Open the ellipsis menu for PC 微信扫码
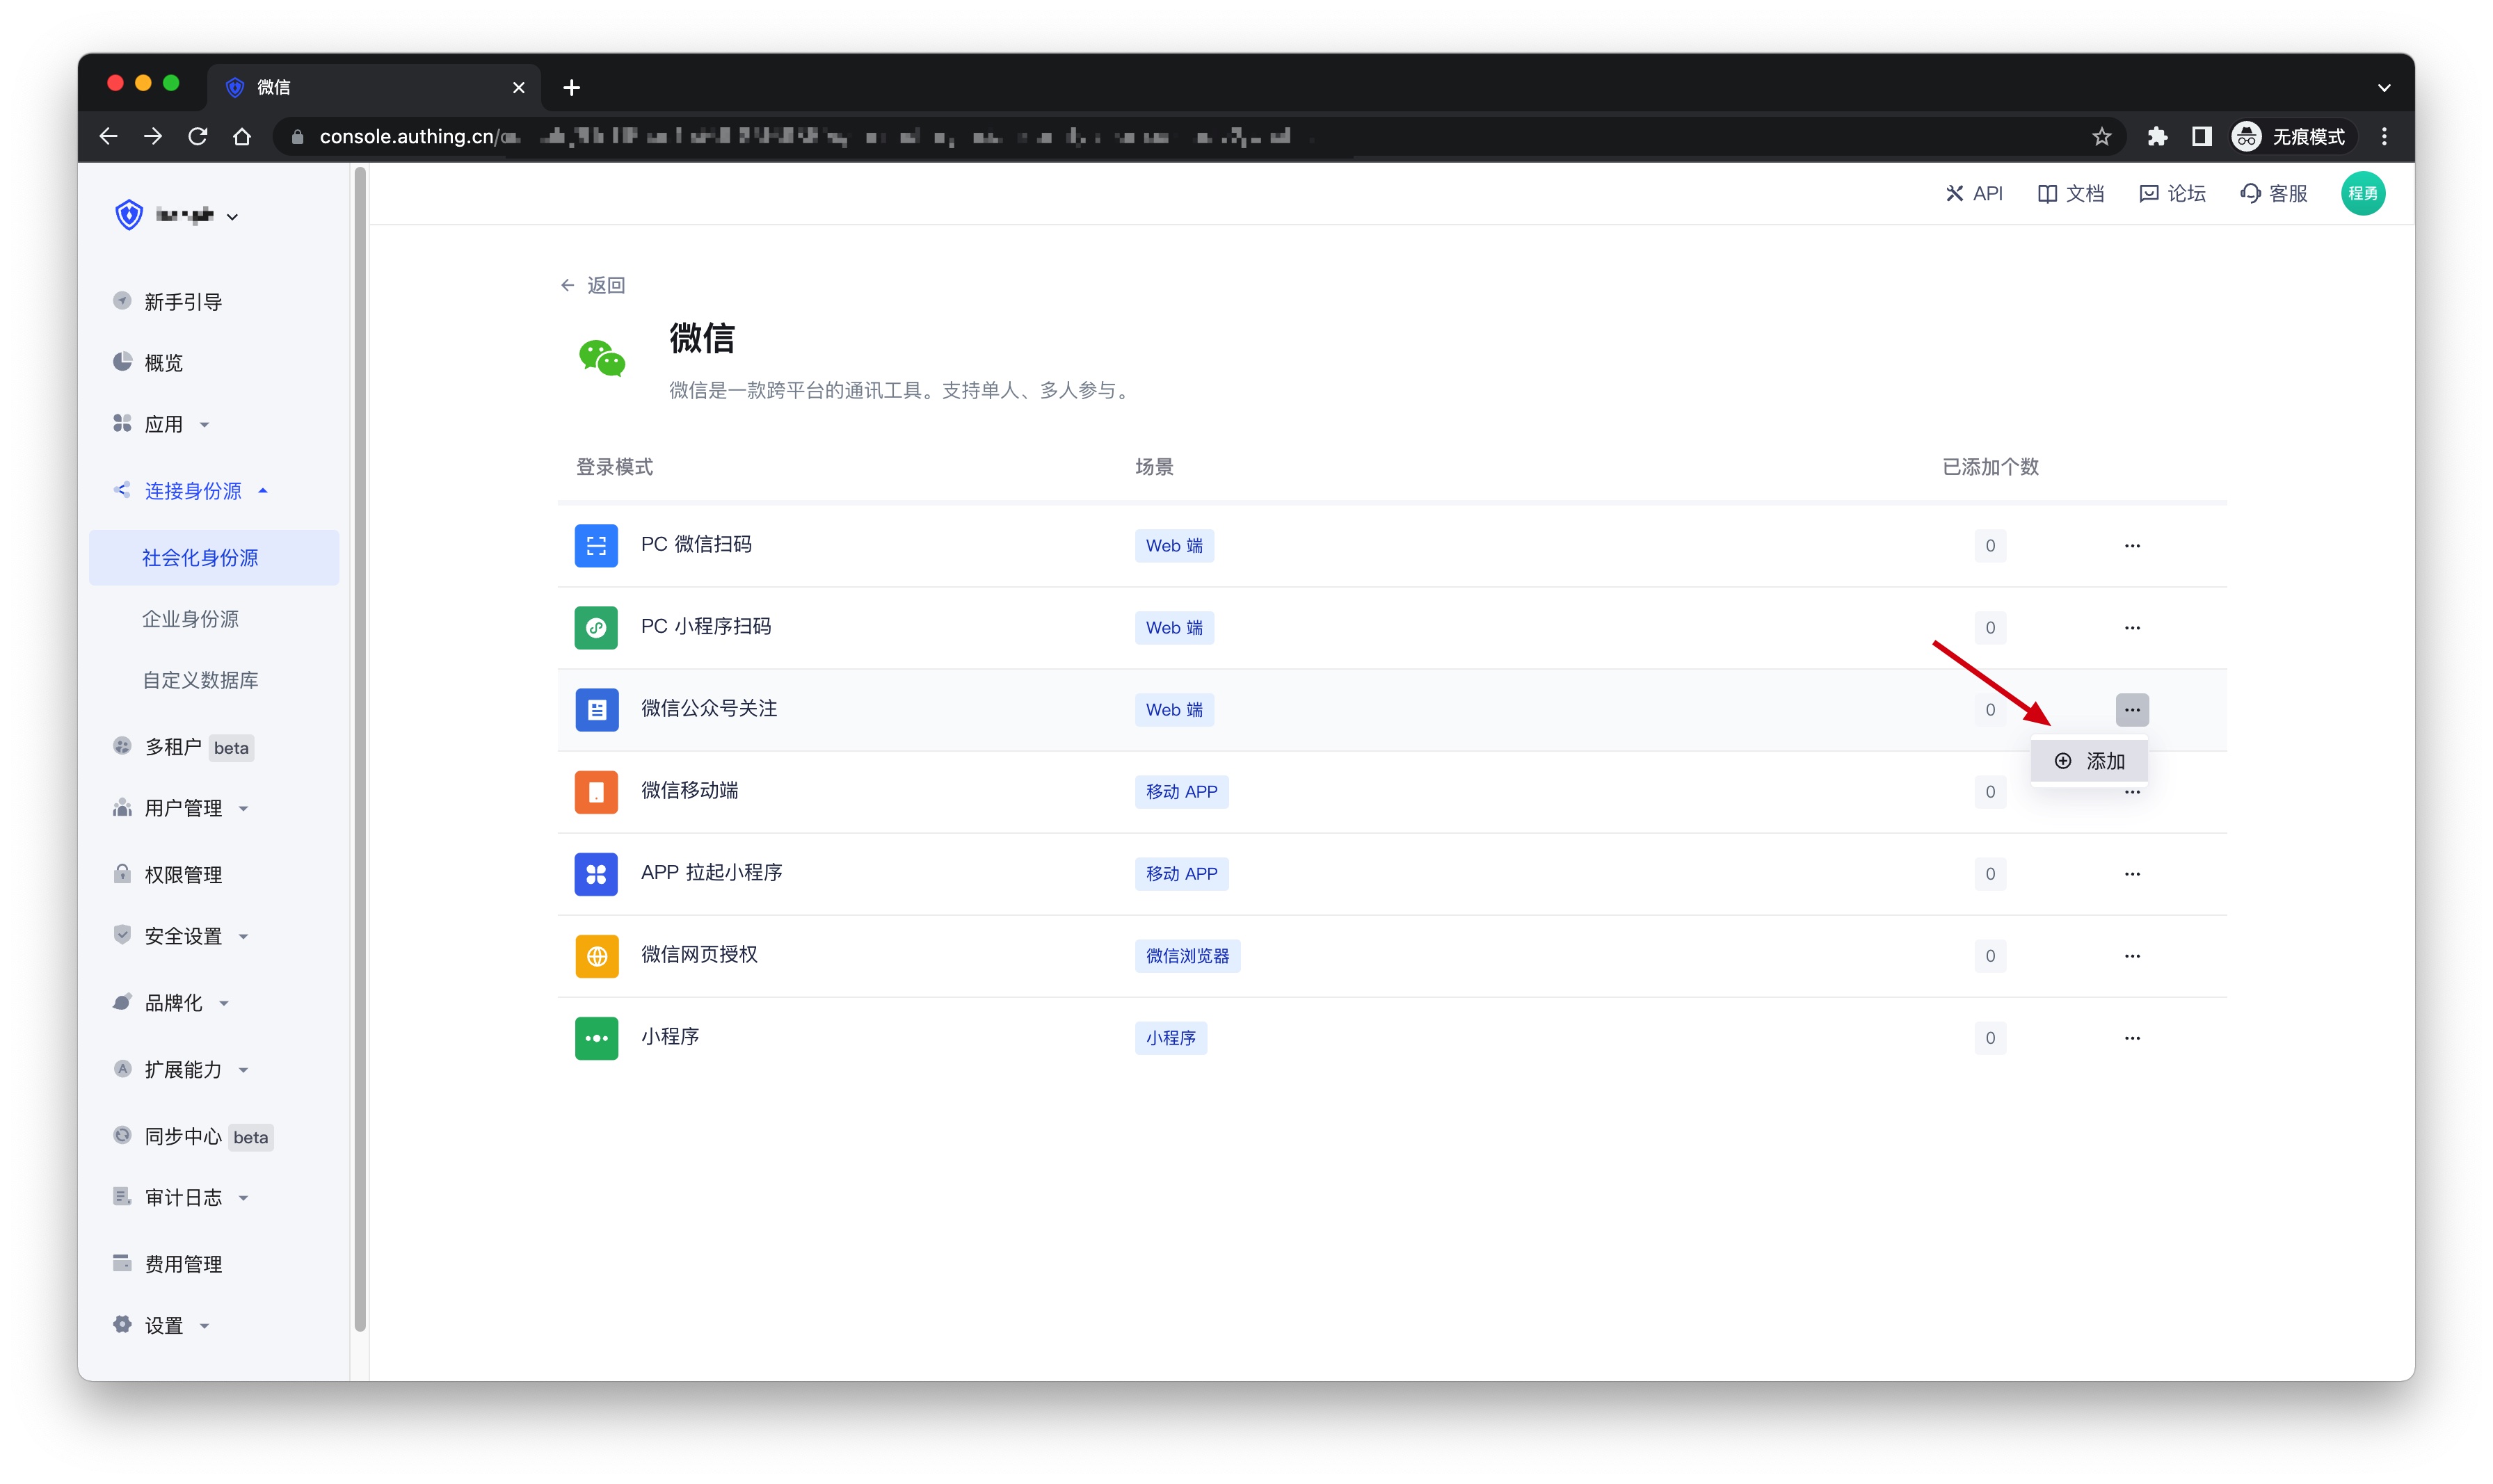 [2132, 545]
